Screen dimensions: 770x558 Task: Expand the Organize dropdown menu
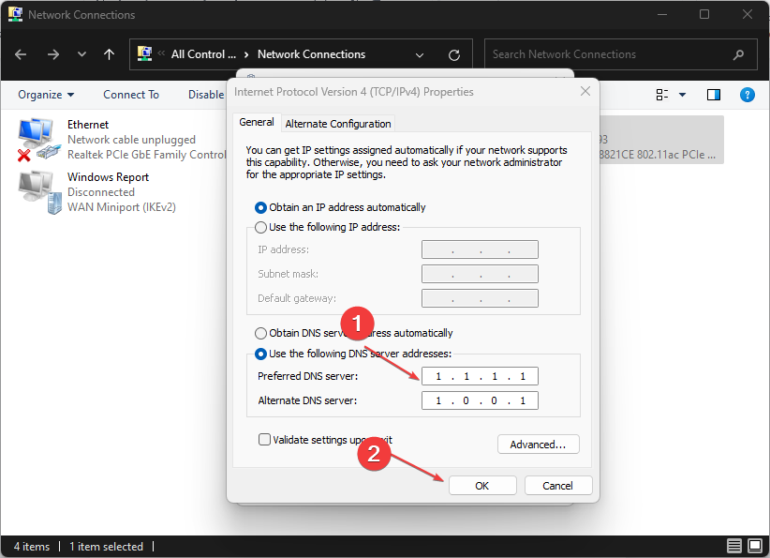[46, 95]
